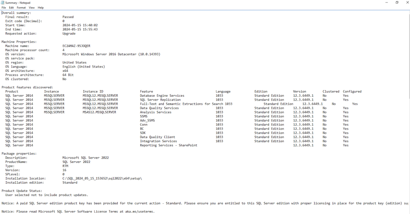The height and width of the screenshot is (214, 410).
Task: Click the Version value '16'
Action: [x=64, y=170]
